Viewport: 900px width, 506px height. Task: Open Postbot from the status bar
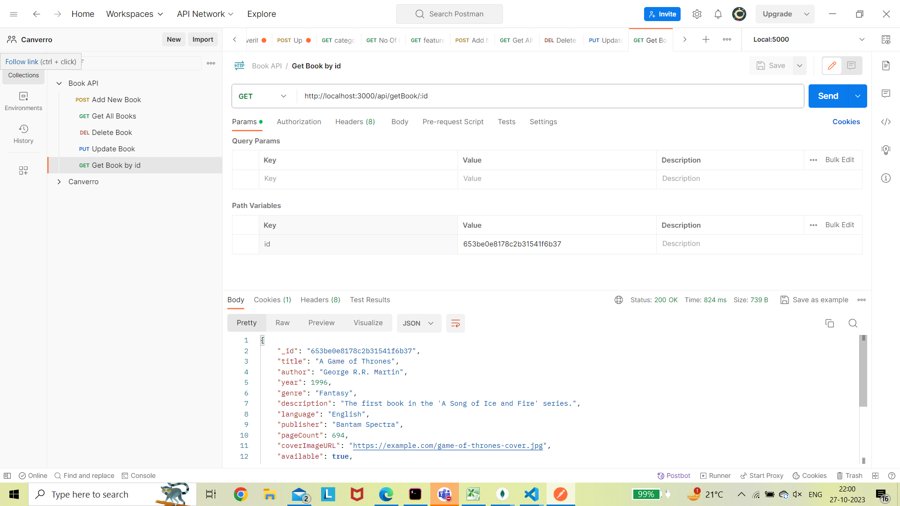[x=674, y=476]
